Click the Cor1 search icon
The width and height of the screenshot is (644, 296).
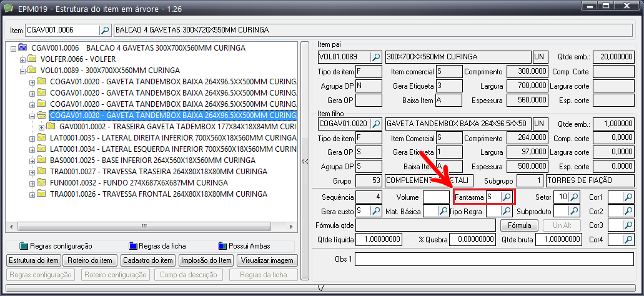click(x=628, y=197)
